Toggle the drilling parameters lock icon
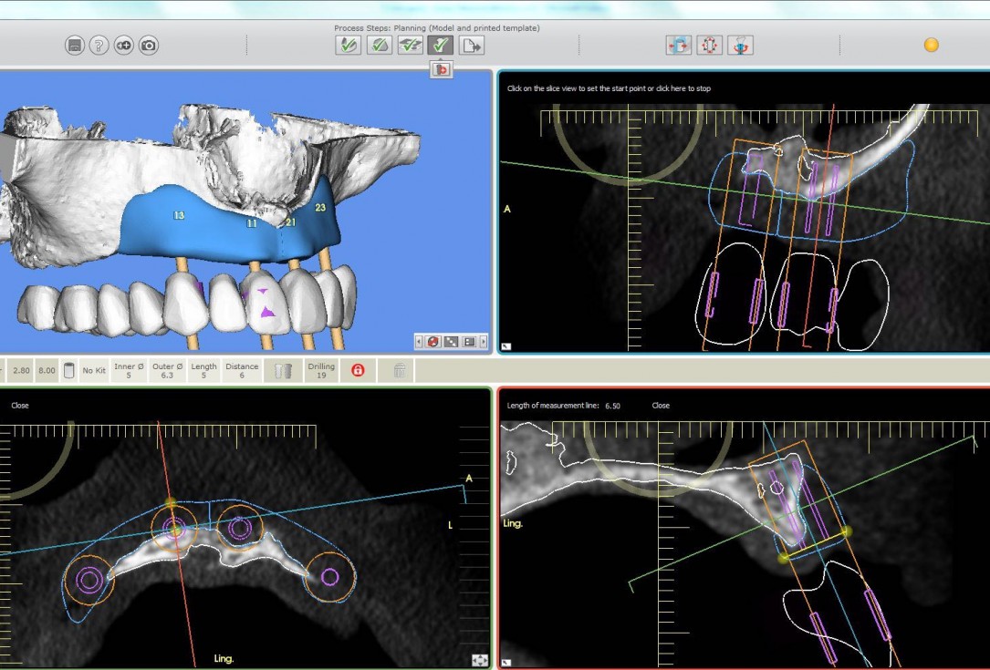This screenshot has height=670, width=990. pos(360,369)
